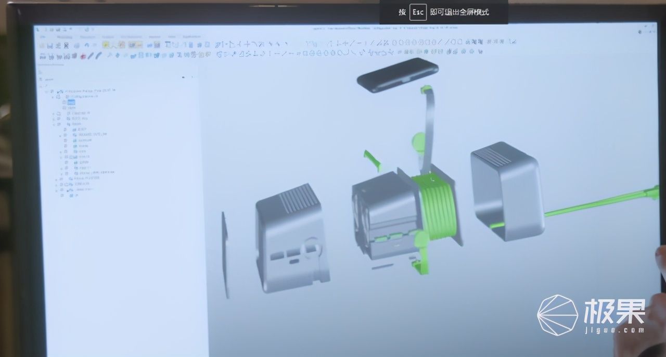
Task: Click the magnifier zoom icon in second toolbar row
Action: click(109, 55)
